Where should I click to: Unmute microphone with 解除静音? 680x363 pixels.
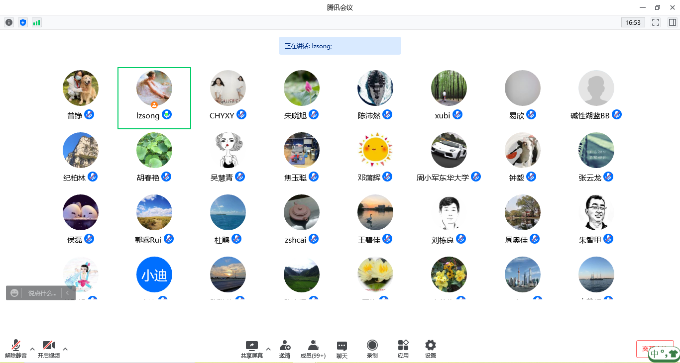pyautogui.click(x=16, y=349)
